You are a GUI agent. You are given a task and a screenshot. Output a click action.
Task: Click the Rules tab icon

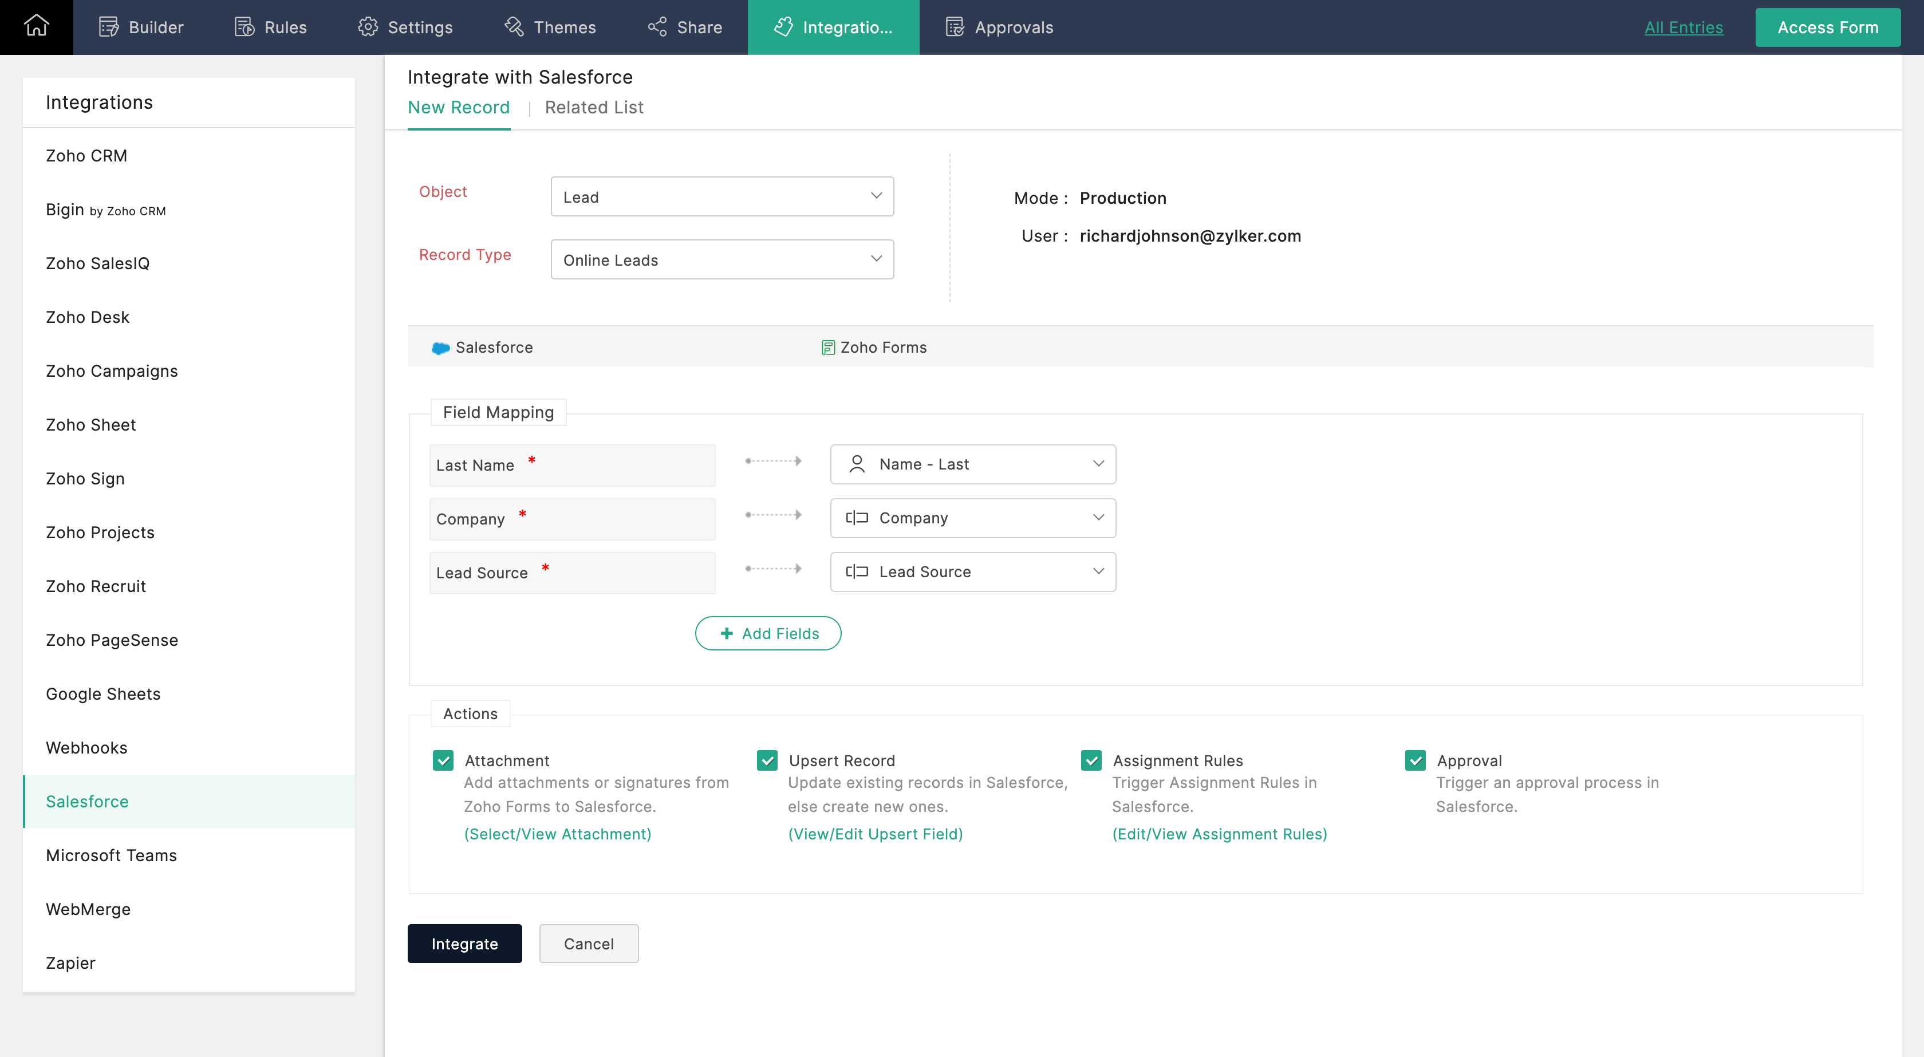(x=245, y=27)
